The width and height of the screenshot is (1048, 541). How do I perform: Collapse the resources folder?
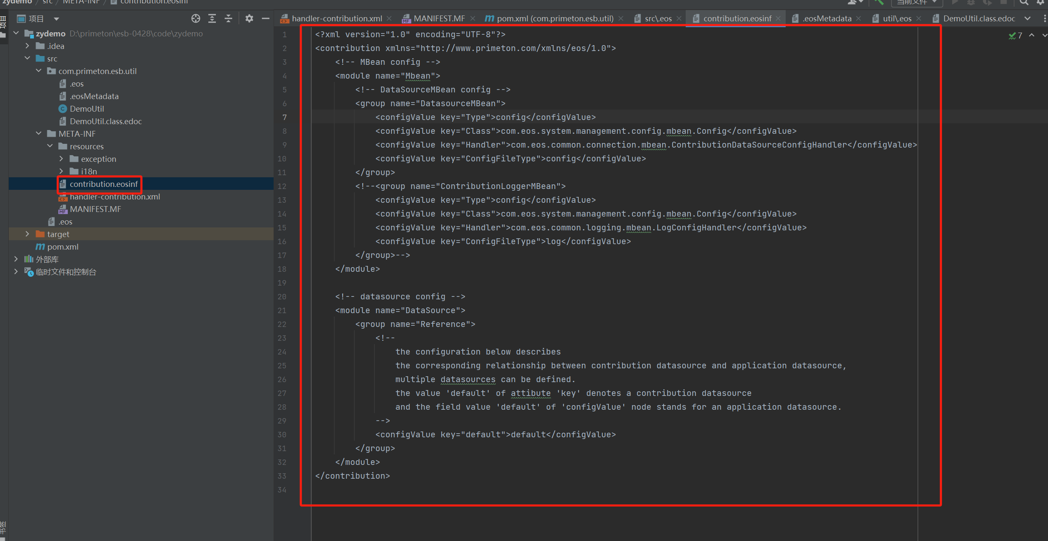[x=50, y=146]
